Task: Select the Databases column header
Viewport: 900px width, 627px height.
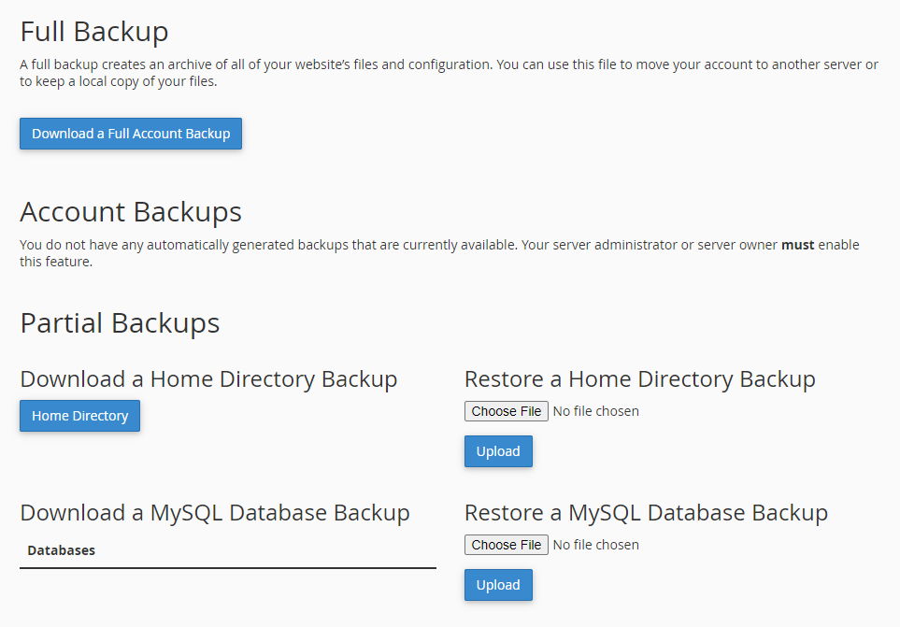Action: coord(62,550)
